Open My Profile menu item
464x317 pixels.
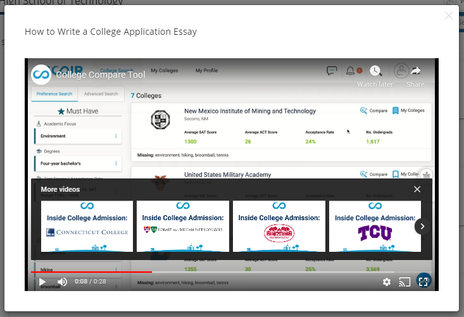206,71
